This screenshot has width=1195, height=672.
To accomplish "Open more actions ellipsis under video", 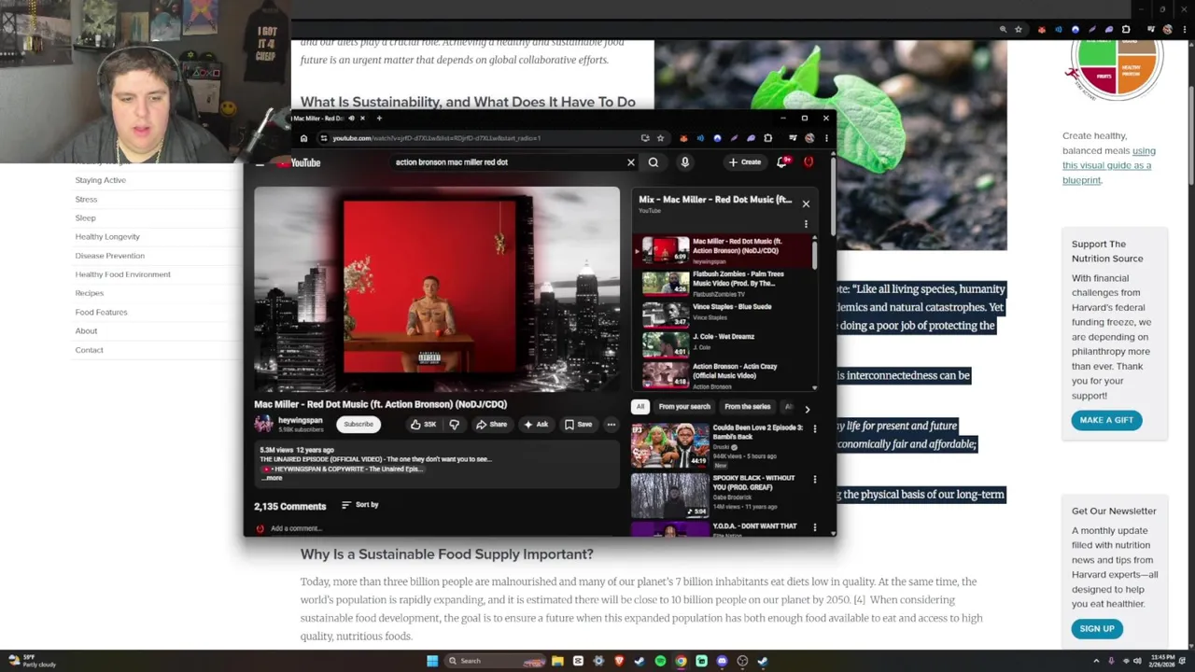I will point(612,425).
